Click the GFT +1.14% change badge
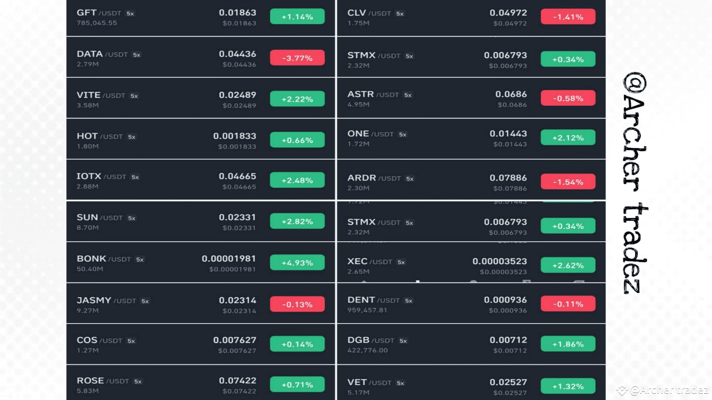Viewport: 712px width, 400px height. tap(297, 16)
